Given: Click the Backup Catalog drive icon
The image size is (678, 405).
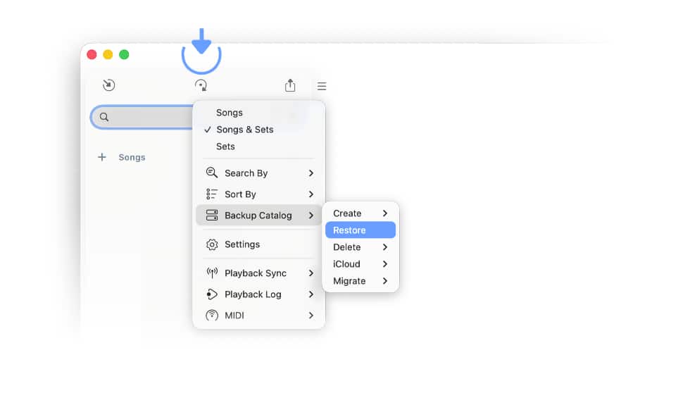Looking at the screenshot, I should [212, 215].
